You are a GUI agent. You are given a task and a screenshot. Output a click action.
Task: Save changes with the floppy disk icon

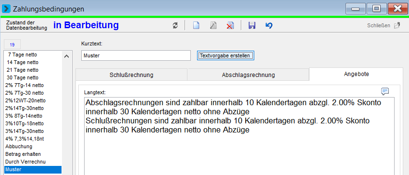(252, 25)
